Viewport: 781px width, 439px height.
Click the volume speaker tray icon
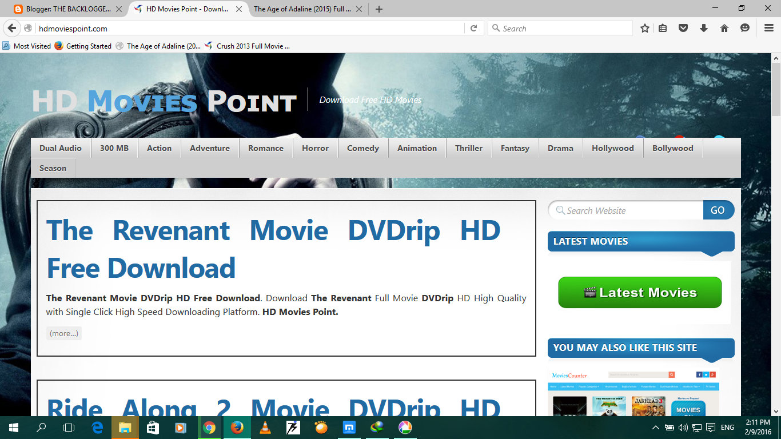coord(683,428)
